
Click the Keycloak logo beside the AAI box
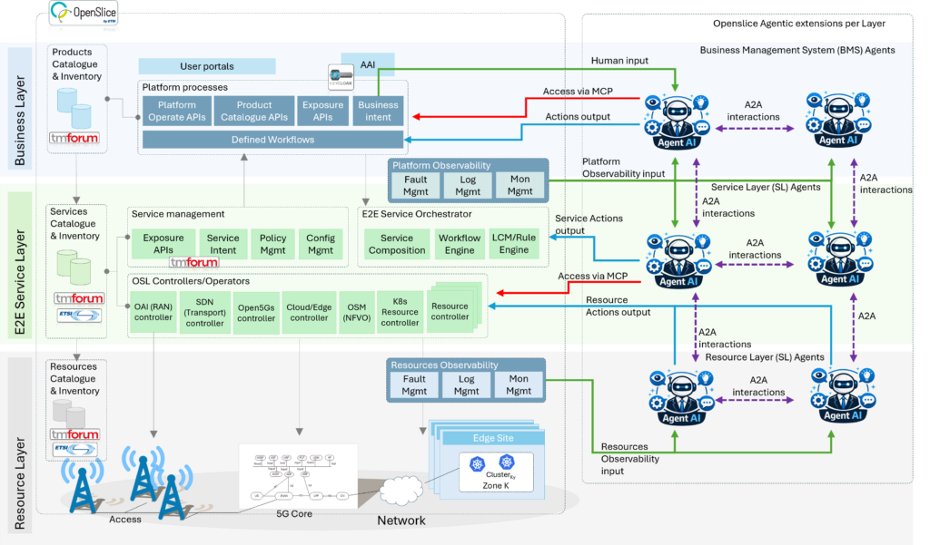(x=339, y=72)
